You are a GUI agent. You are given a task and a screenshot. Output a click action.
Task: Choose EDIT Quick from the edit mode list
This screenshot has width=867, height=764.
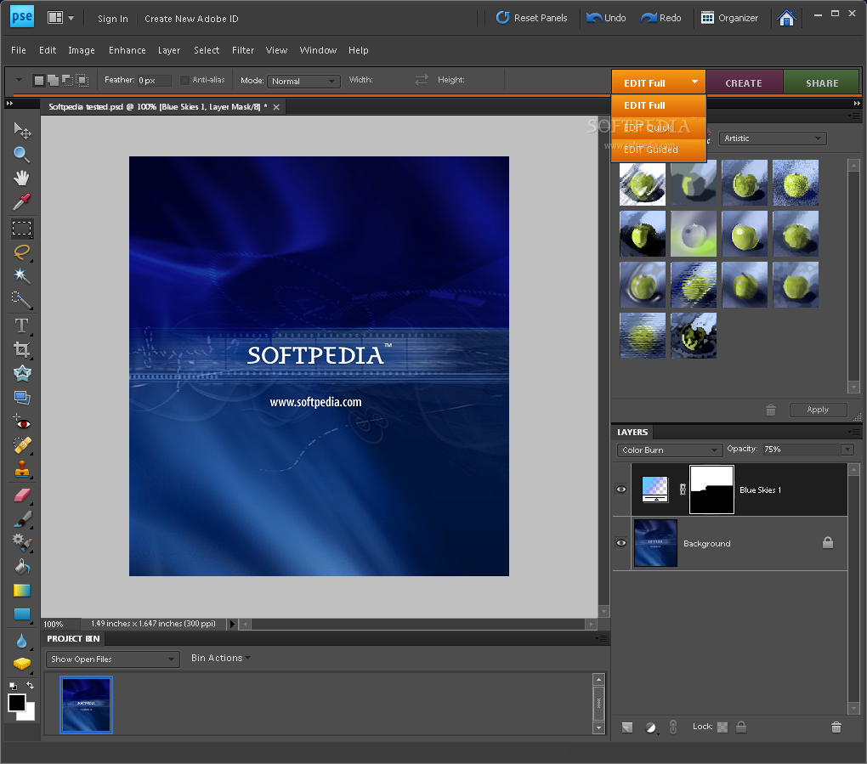(x=659, y=127)
